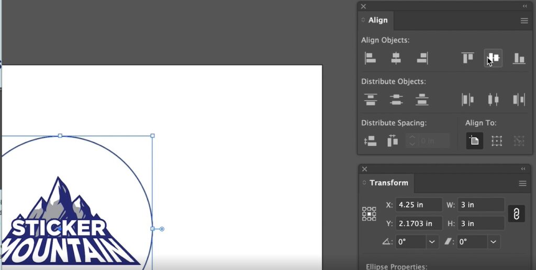Click vertical align center icon

click(493, 58)
